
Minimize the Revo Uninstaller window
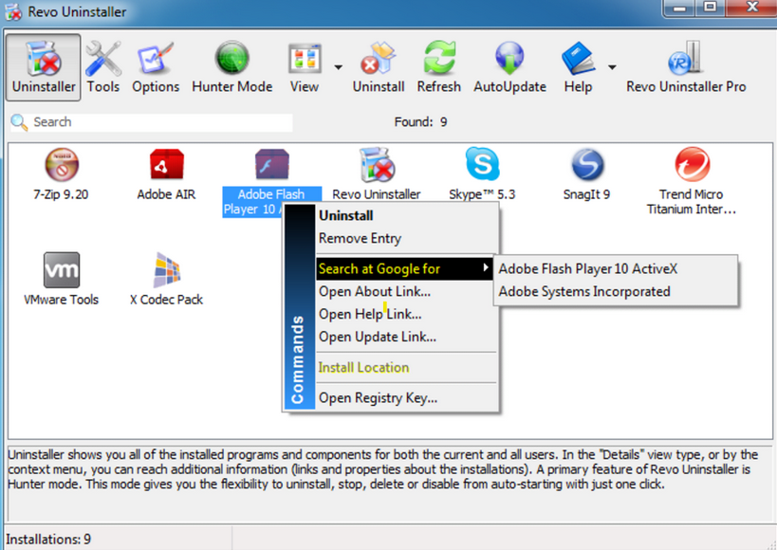[x=679, y=9]
